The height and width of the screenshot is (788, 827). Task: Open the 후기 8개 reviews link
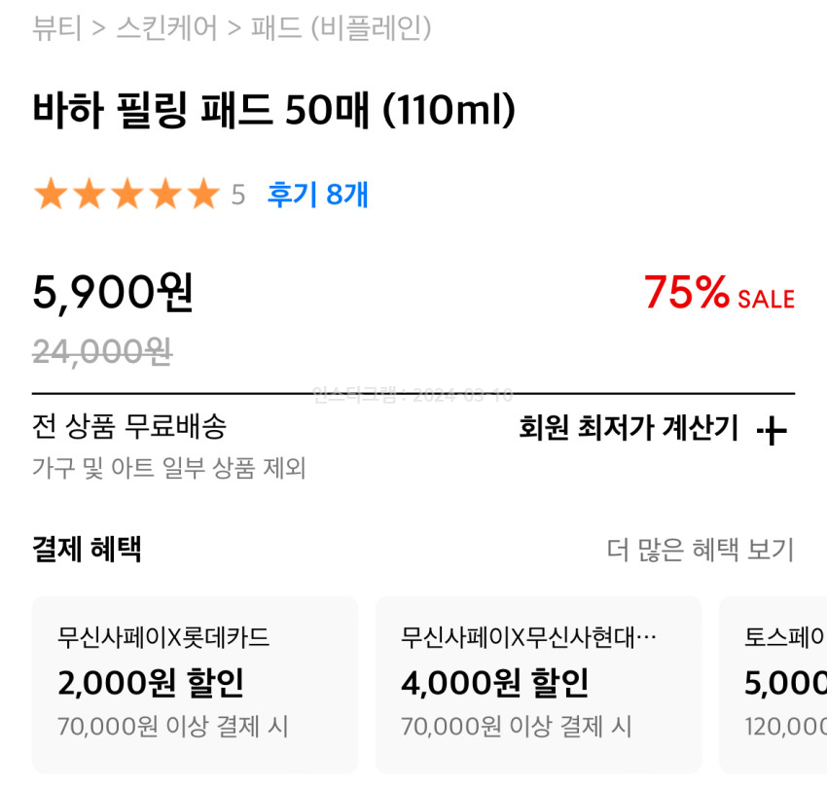click(x=318, y=196)
